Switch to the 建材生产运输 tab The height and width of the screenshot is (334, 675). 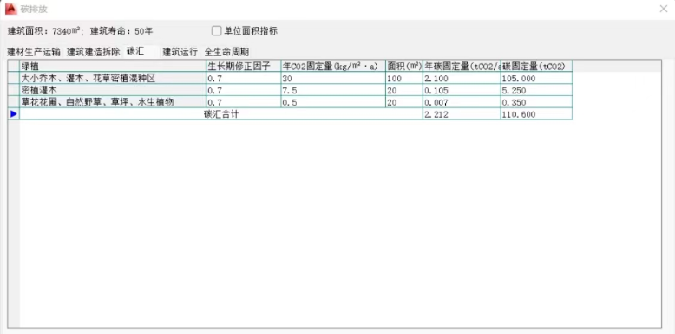[x=34, y=53]
